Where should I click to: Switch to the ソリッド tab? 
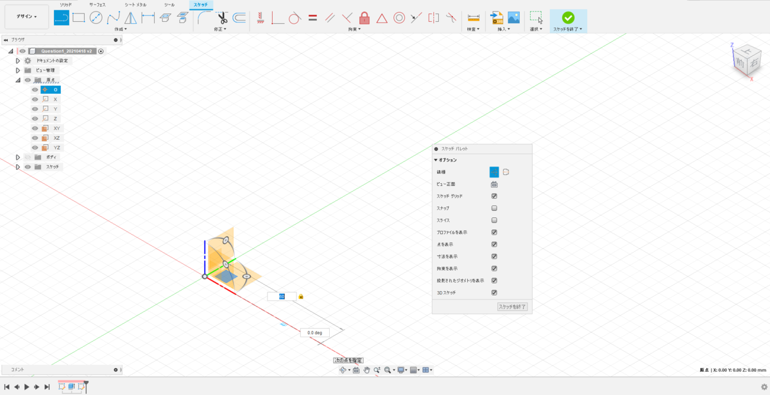[66, 4]
